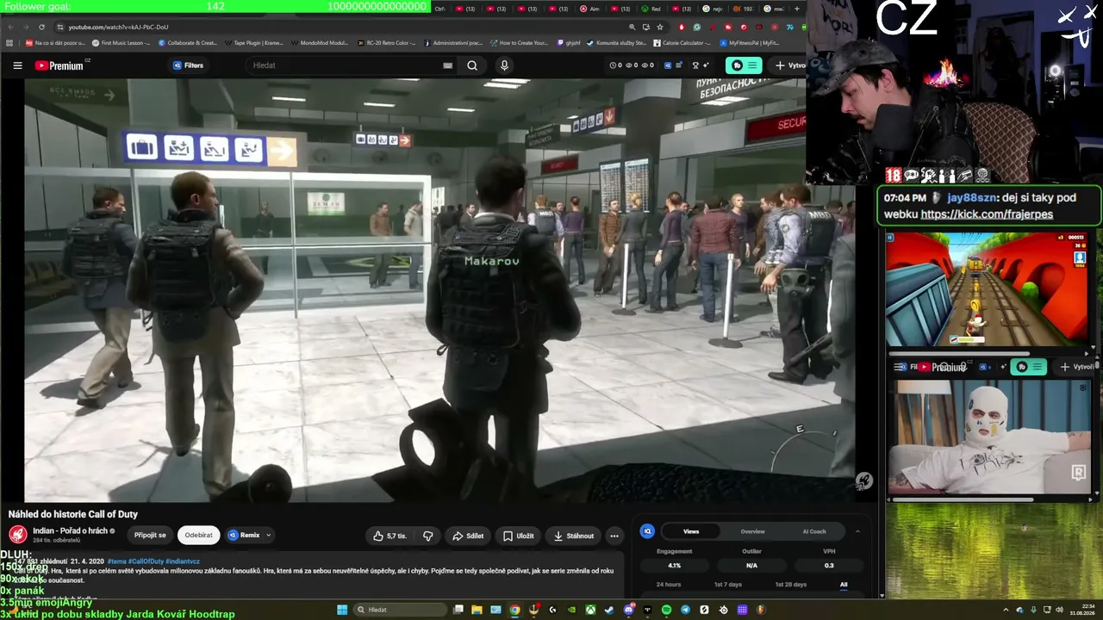1103x620 pixels.
Task: Open Indian - Pořad o hrách channel
Action: pos(71,530)
